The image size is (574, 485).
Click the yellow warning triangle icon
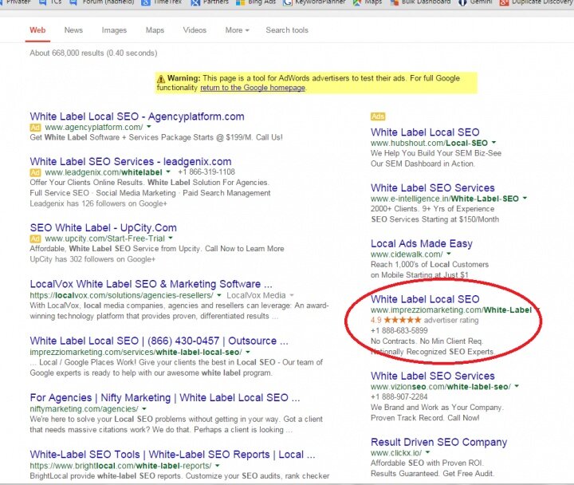[161, 79]
